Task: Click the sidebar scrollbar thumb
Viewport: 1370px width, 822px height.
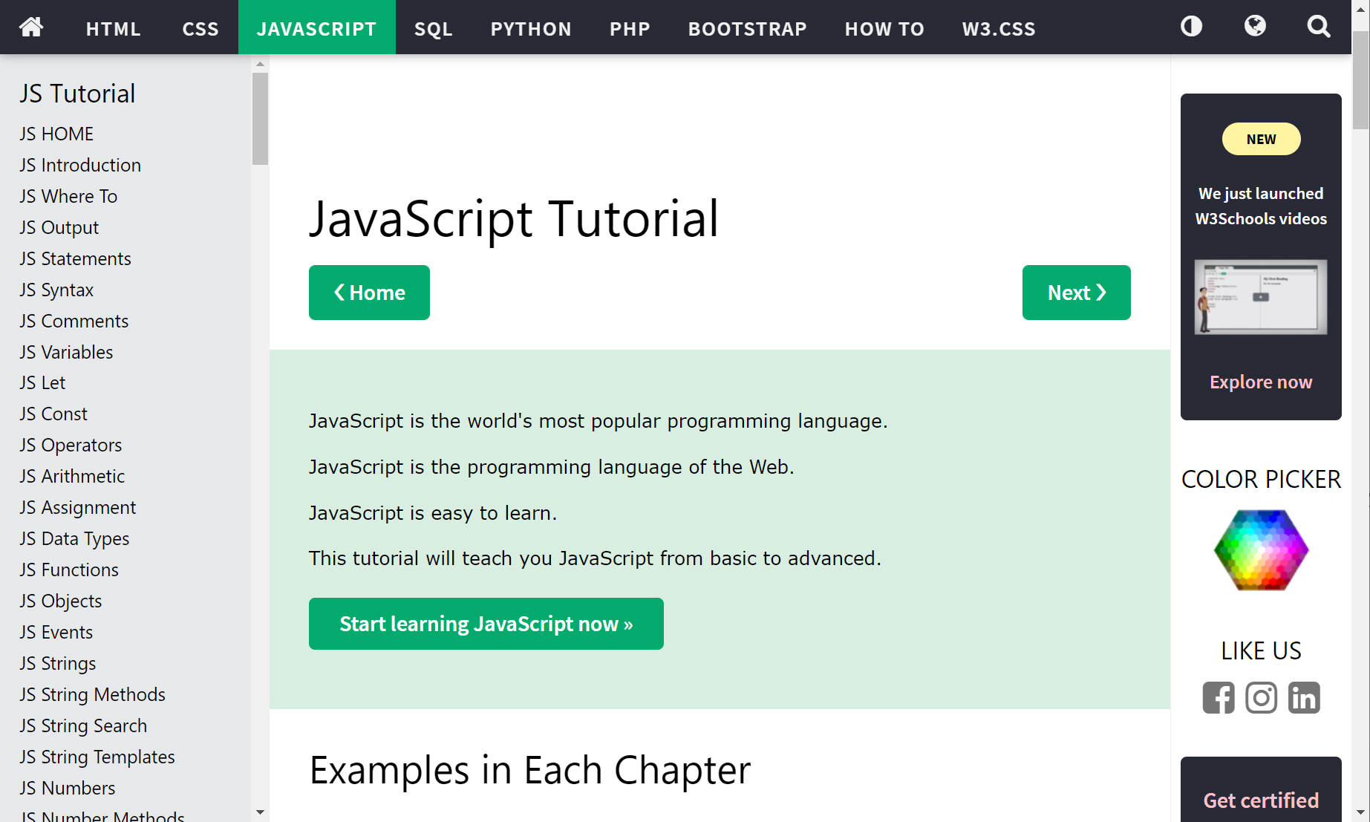Action: pyautogui.click(x=260, y=119)
